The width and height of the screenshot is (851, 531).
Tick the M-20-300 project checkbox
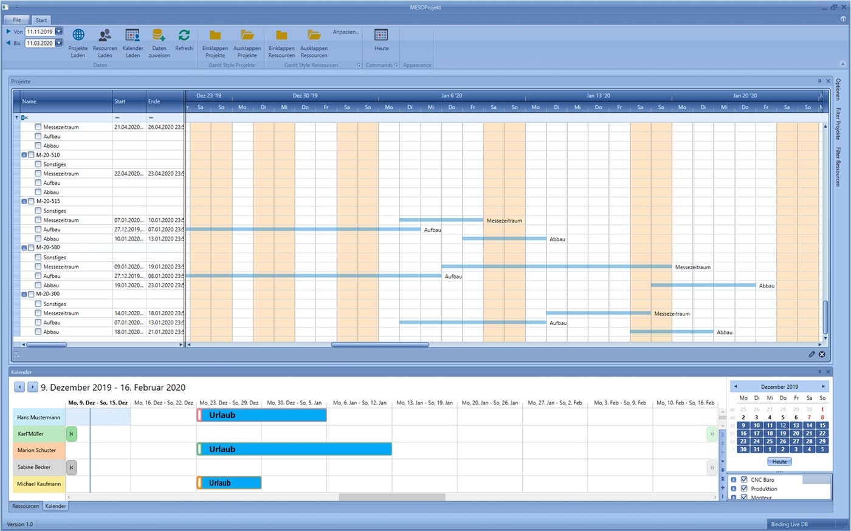click(x=31, y=294)
